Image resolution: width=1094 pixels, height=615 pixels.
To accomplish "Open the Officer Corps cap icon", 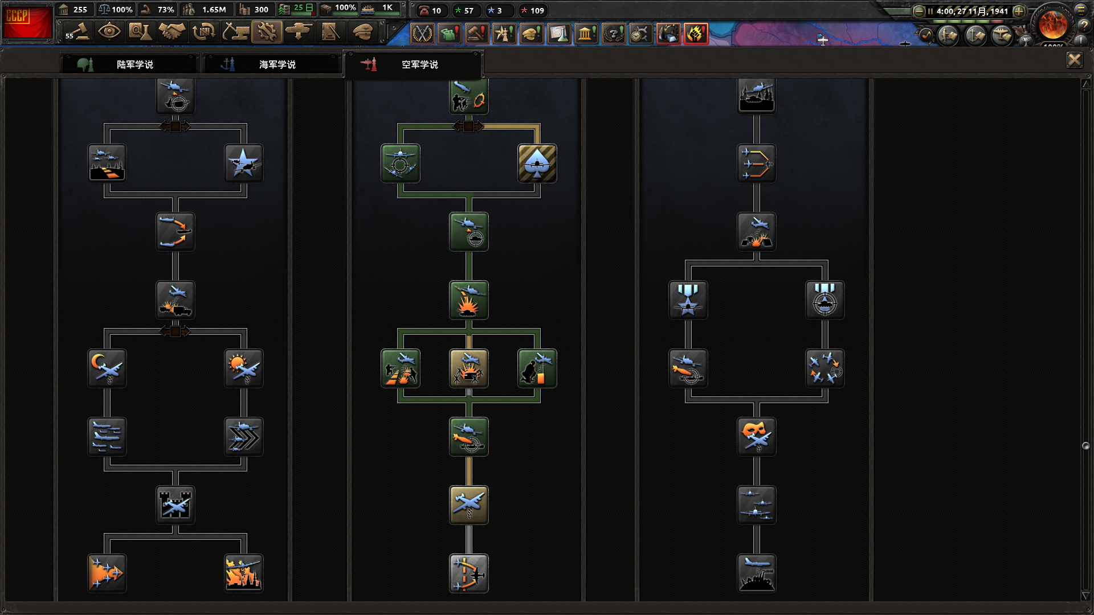I will [x=362, y=32].
